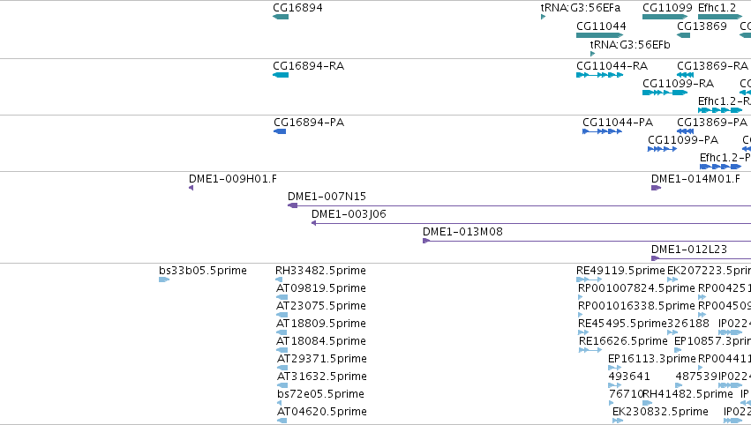
Task: Select the CG16894-RA transcript label
Action: click(x=309, y=65)
